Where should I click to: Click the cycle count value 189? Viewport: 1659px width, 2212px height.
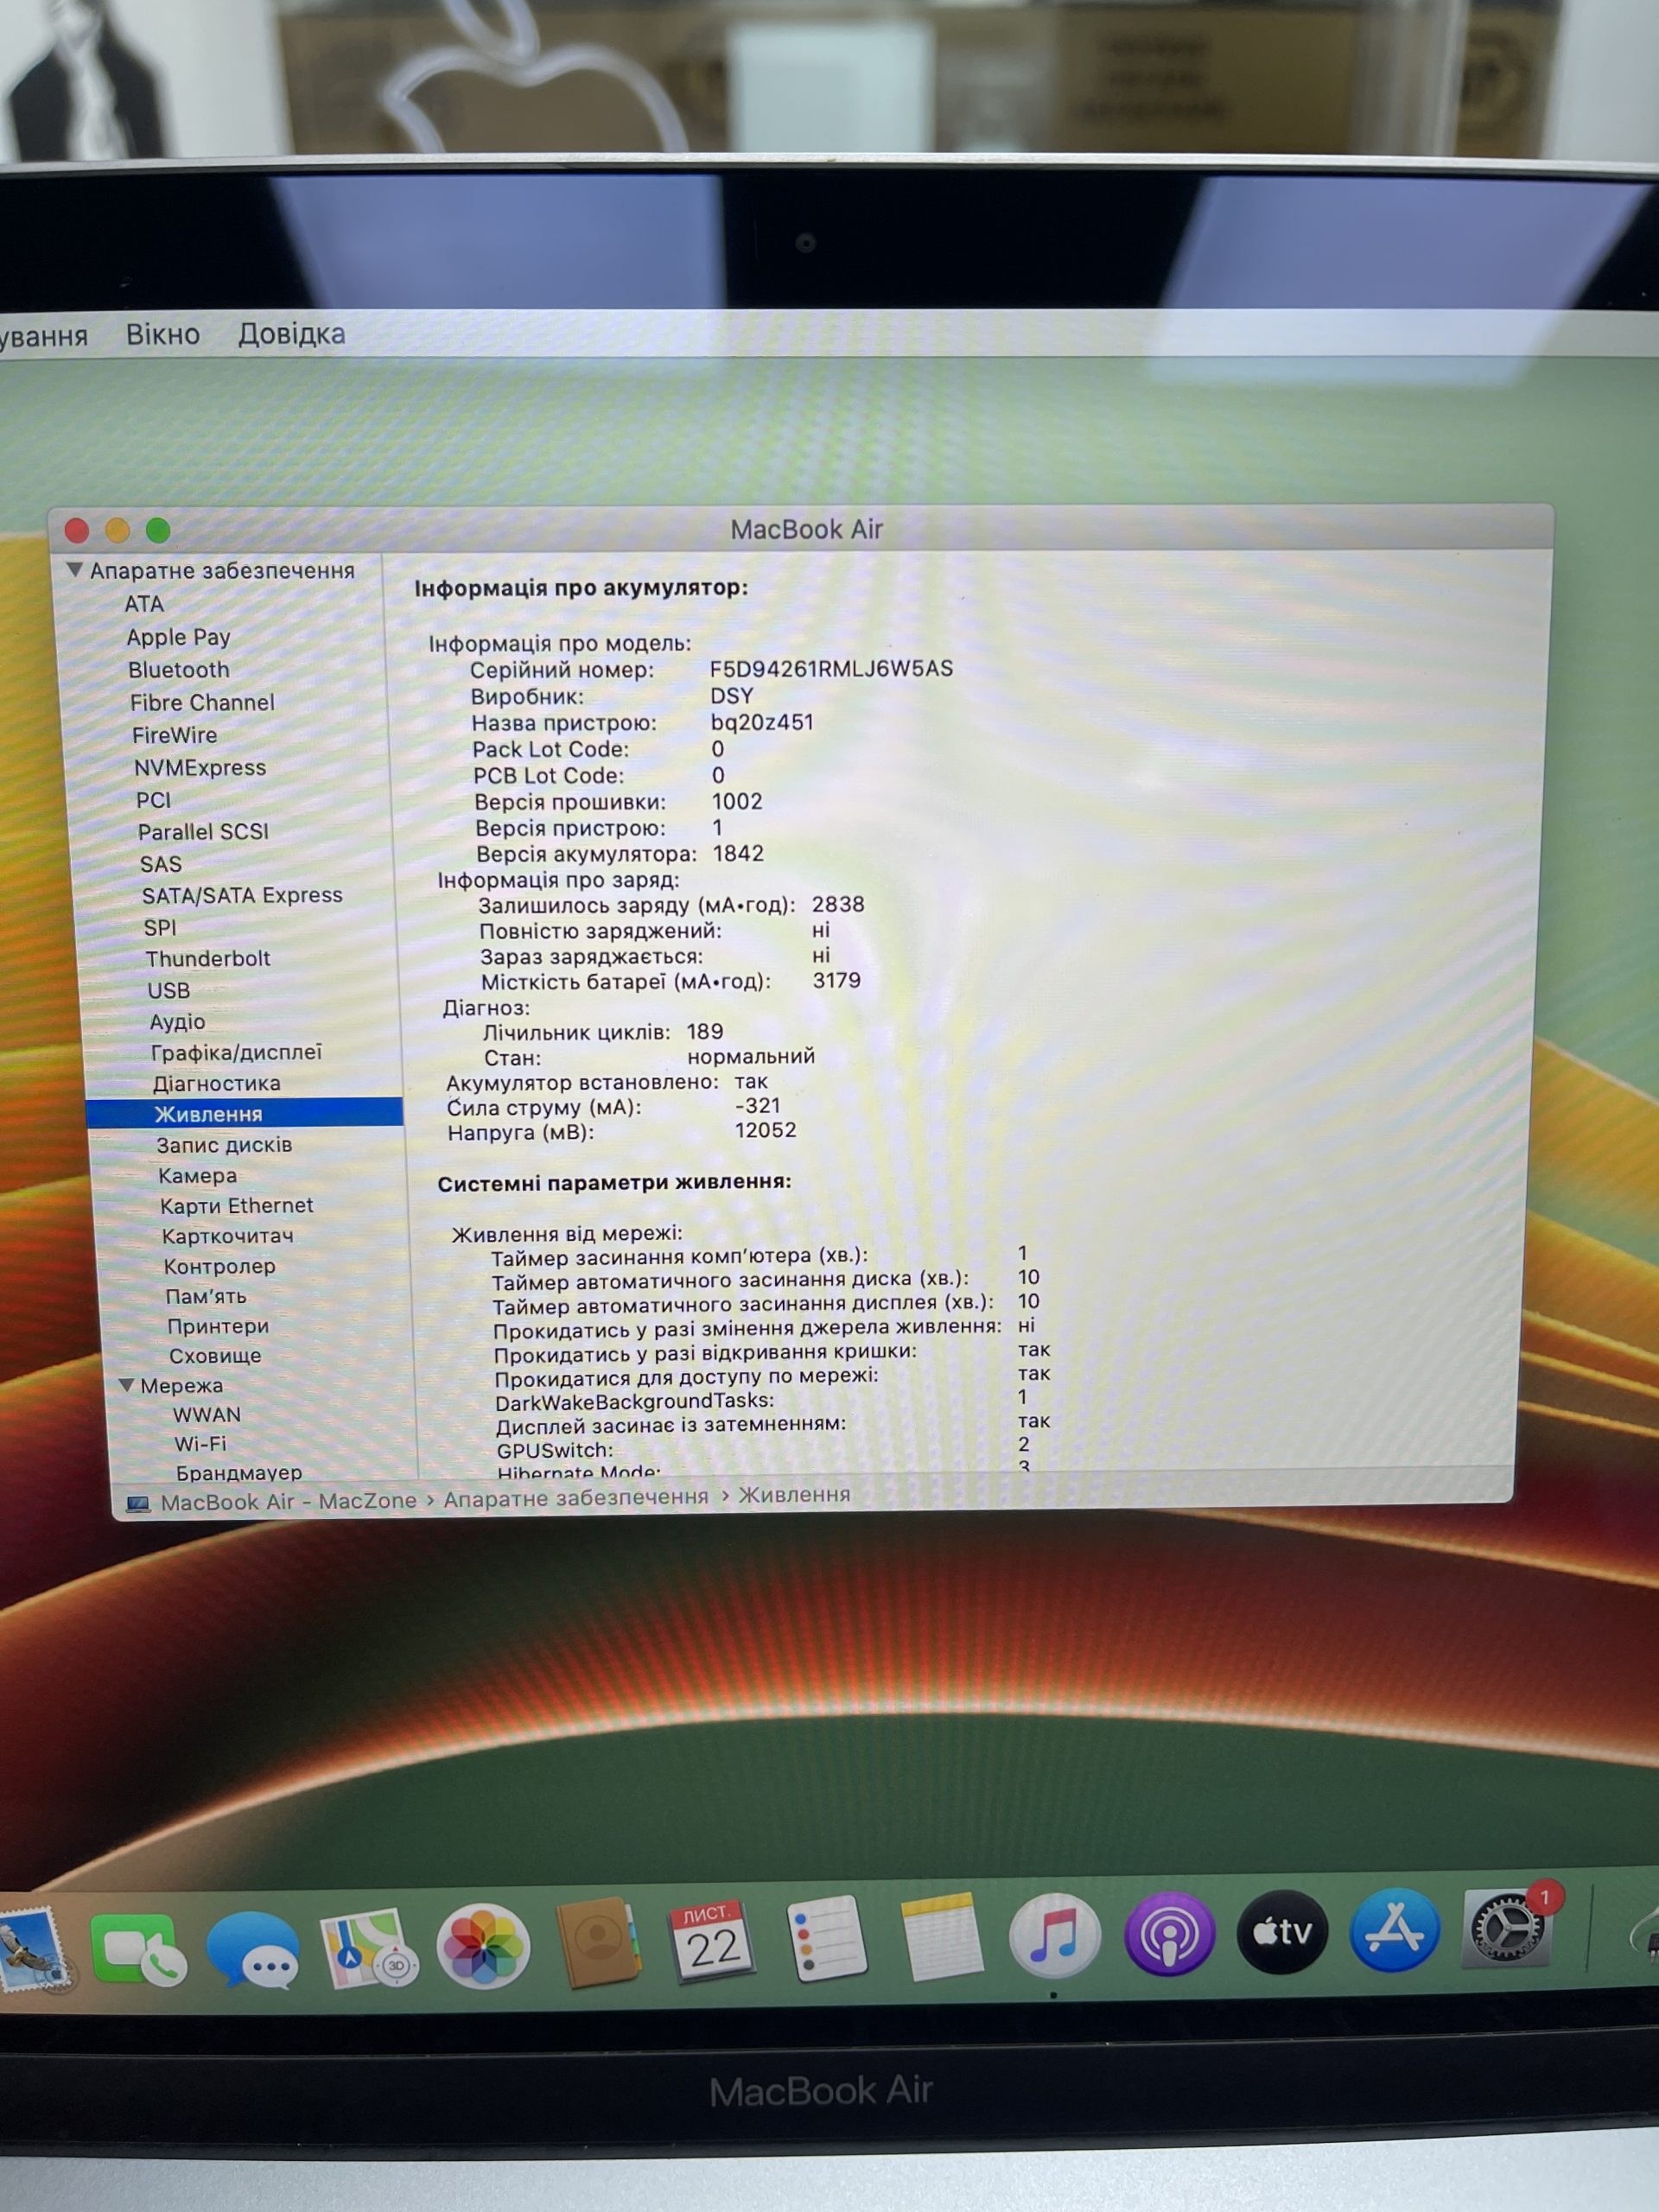tap(705, 1032)
